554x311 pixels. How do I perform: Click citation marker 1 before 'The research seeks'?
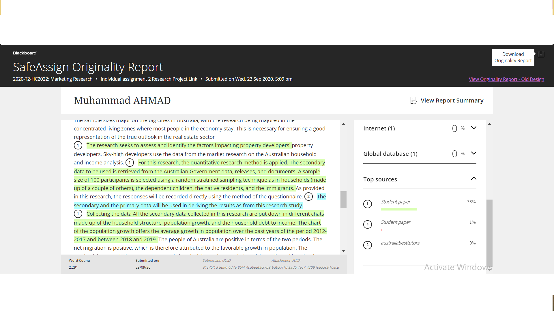point(78,145)
